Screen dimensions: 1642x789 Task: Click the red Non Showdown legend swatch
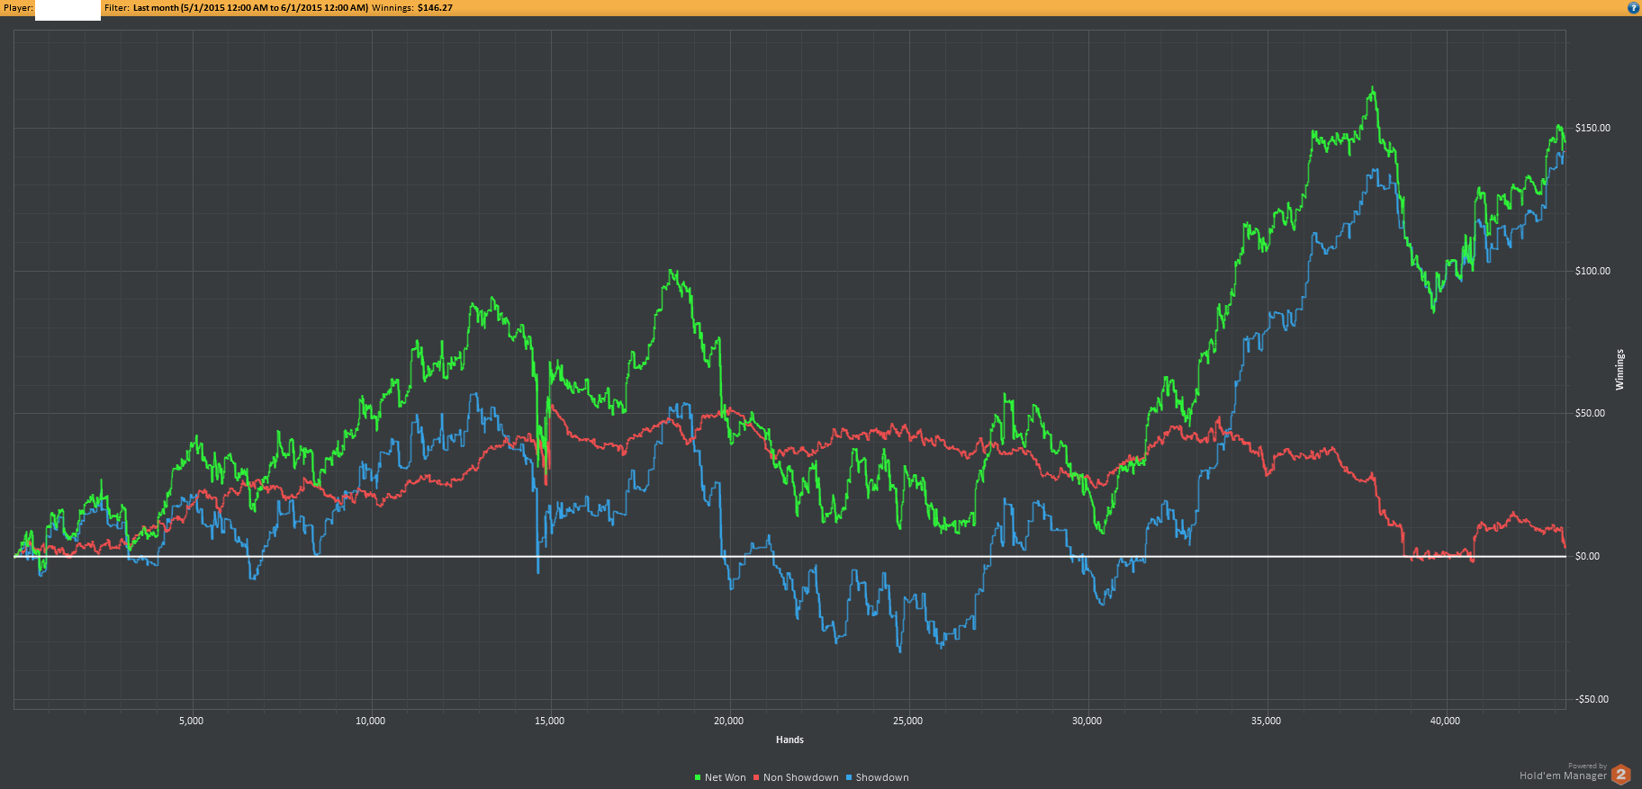click(757, 777)
